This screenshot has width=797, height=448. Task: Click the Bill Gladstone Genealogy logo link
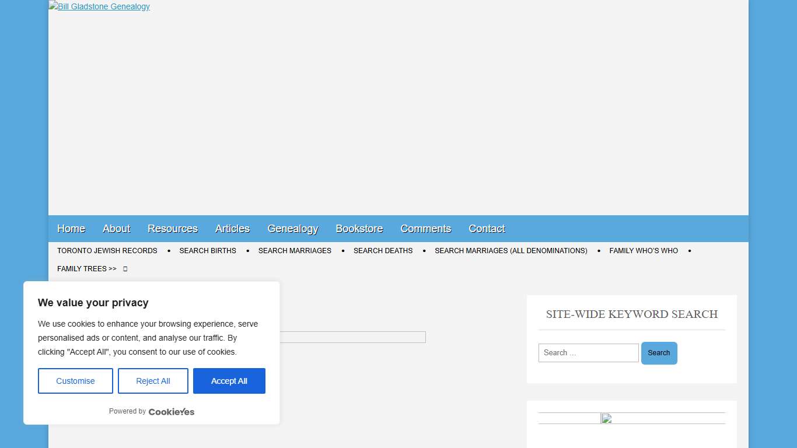(99, 6)
